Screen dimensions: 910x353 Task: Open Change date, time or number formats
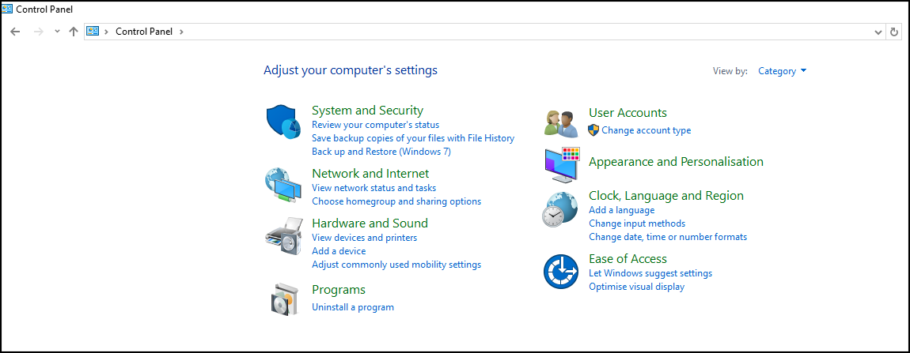tap(668, 236)
